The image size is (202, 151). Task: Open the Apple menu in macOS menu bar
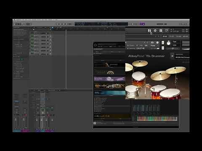coord(14,20)
